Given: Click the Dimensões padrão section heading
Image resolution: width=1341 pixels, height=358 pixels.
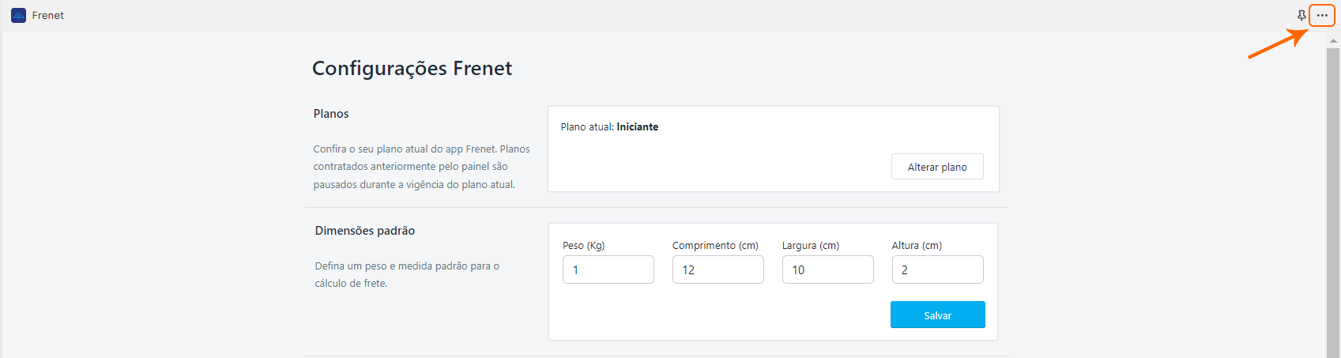Looking at the screenshot, I should click(x=364, y=231).
